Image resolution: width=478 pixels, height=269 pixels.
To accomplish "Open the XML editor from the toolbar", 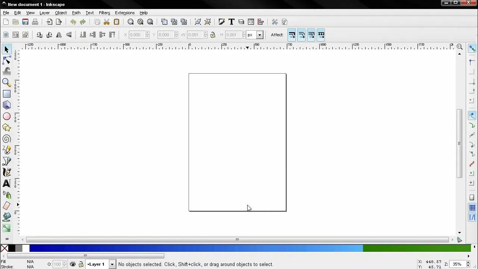I will coord(251,22).
